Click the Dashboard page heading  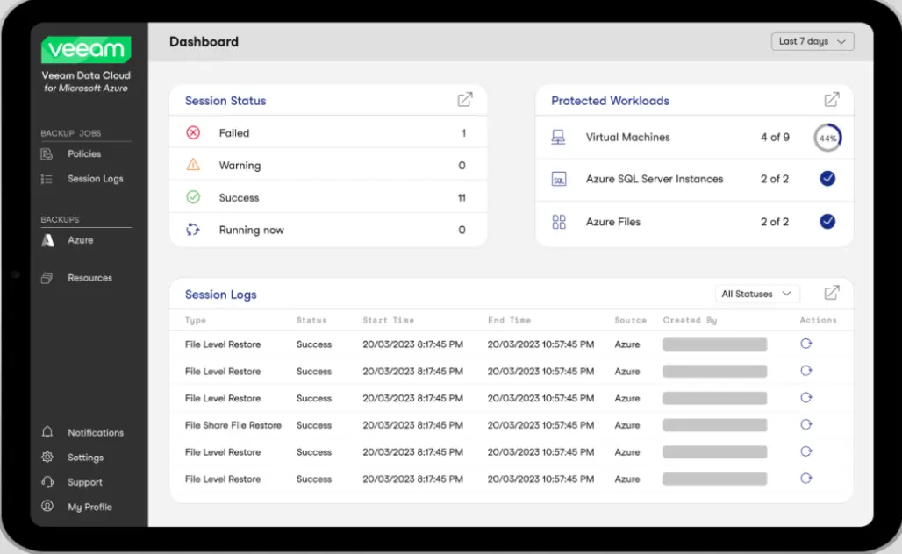[204, 41]
